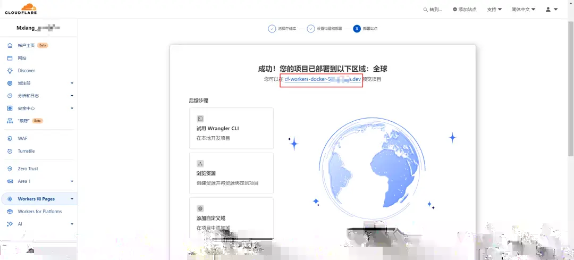Click the user profile icon
574x260 pixels.
pos(548,10)
